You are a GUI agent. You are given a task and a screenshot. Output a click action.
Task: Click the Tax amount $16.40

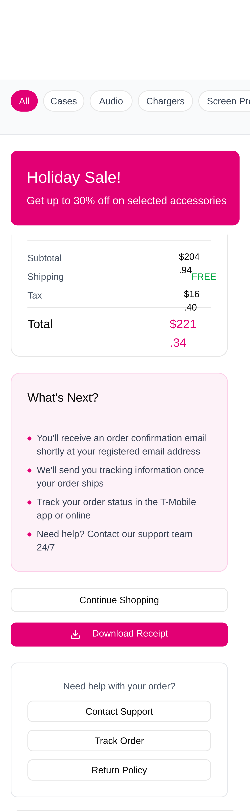click(x=191, y=300)
